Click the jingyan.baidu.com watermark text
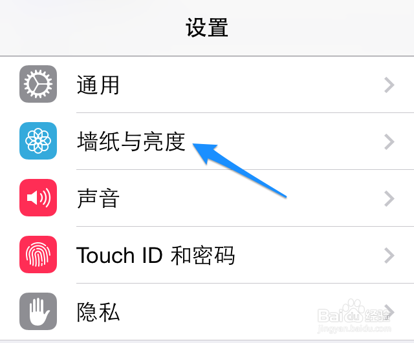This screenshot has height=343, width=414. tap(354, 329)
